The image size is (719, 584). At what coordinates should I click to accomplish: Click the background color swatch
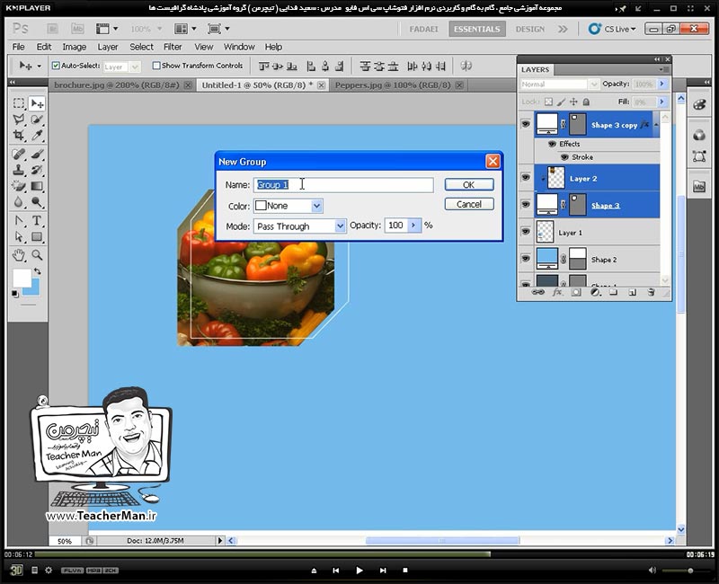[x=33, y=289]
